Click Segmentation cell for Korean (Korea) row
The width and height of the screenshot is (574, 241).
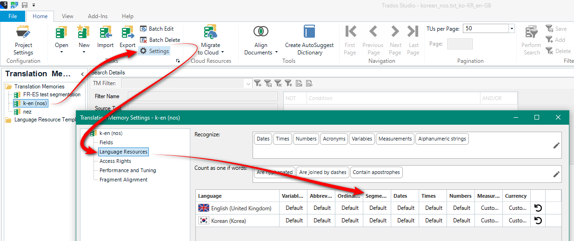point(378,221)
